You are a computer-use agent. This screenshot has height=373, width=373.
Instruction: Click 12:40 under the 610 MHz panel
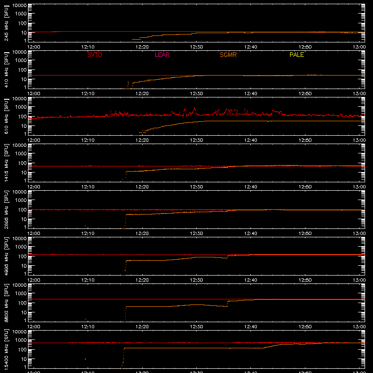tap(251, 140)
